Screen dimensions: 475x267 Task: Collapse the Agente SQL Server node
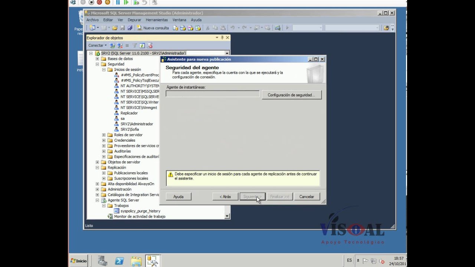98,200
